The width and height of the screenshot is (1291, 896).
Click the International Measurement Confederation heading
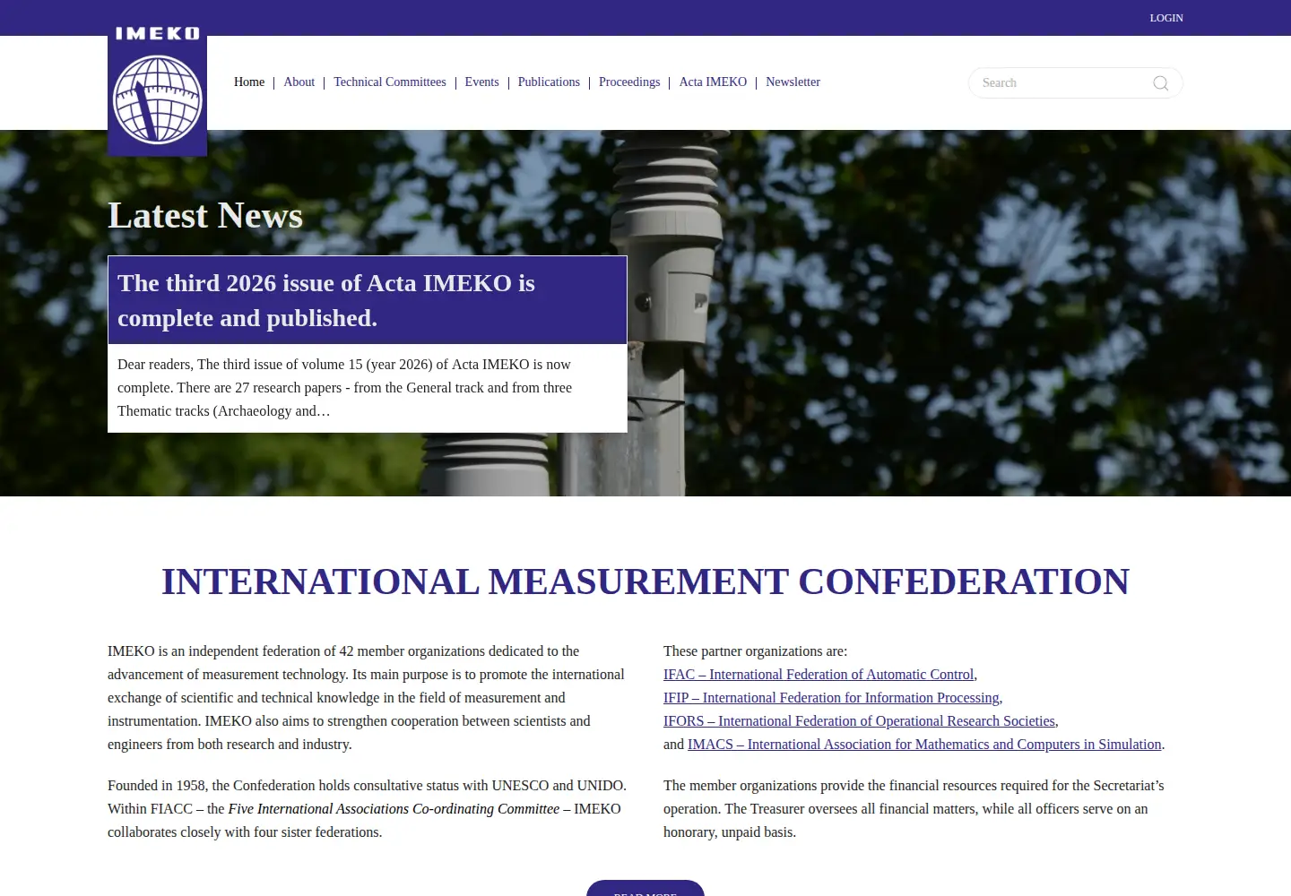[645, 582]
